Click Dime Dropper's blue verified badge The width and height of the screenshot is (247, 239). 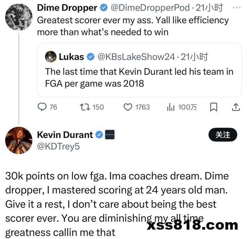coord(104,8)
